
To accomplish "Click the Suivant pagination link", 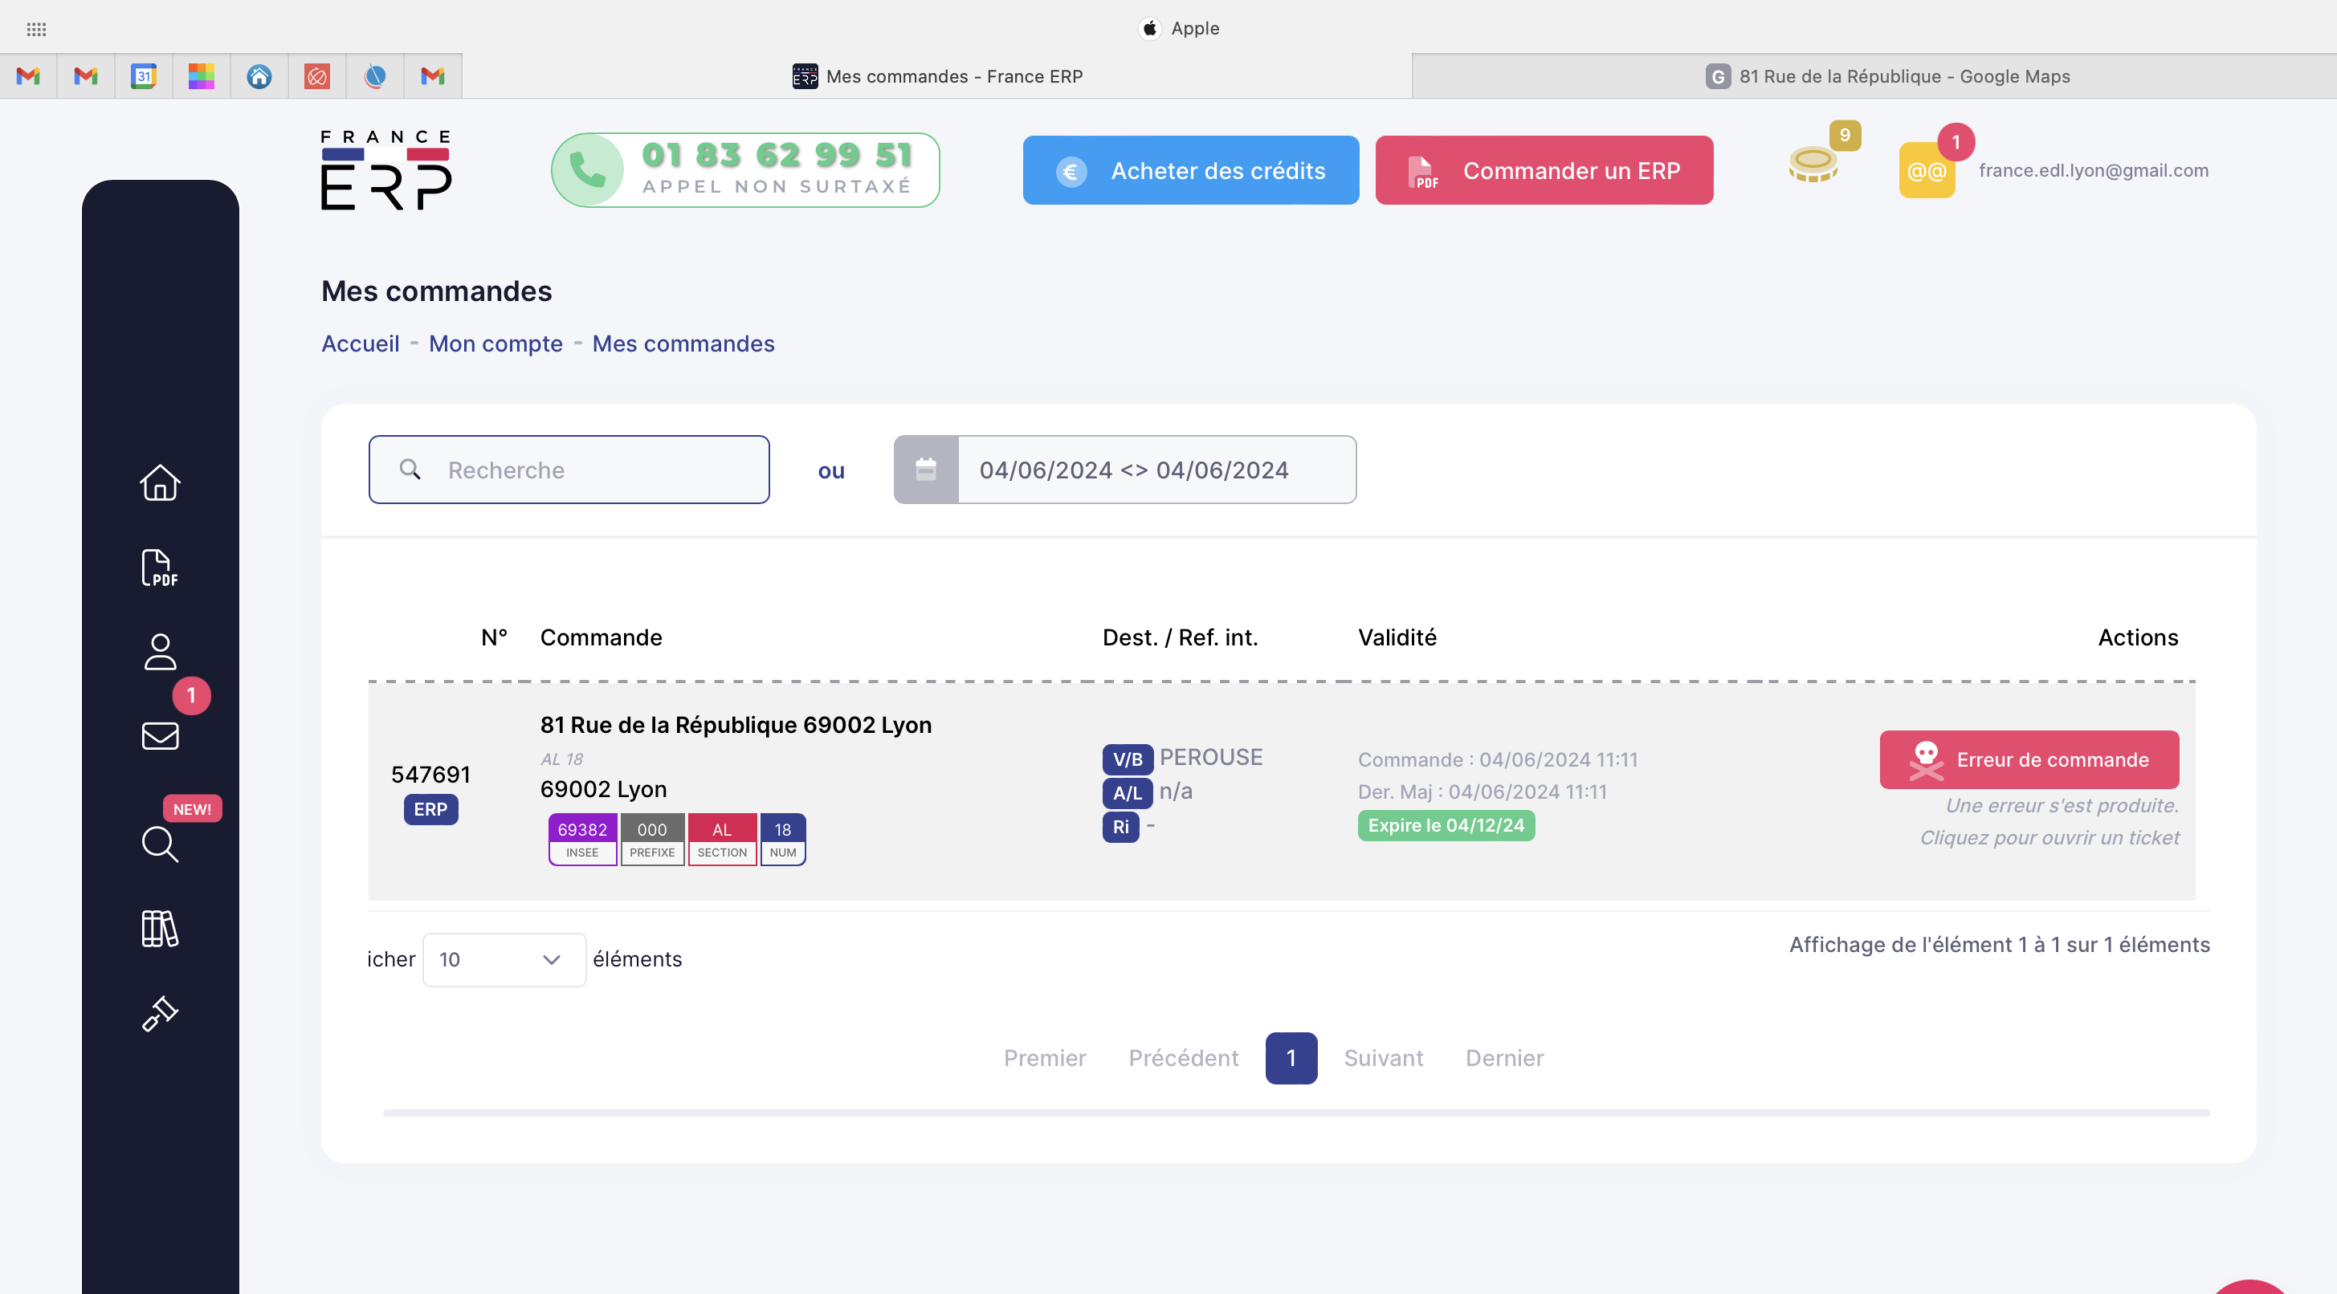I will click(x=1383, y=1057).
